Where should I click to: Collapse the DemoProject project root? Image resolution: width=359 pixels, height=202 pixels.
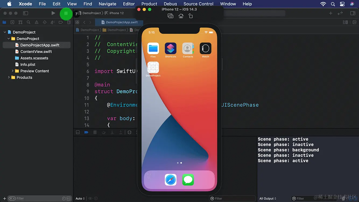pos(5,32)
